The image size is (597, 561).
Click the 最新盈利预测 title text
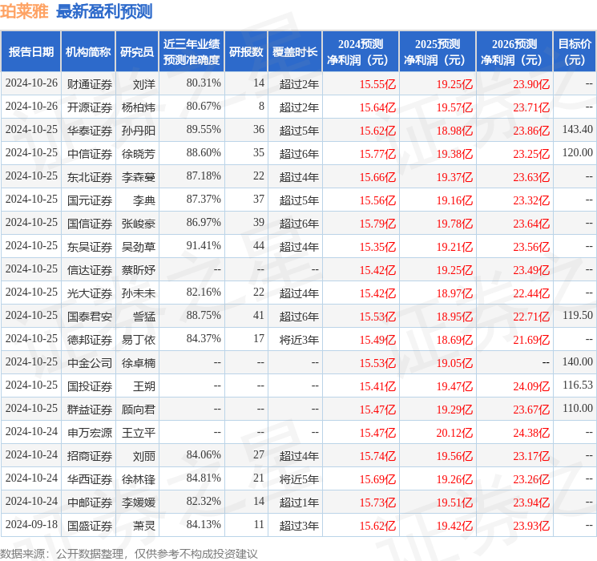tap(104, 11)
